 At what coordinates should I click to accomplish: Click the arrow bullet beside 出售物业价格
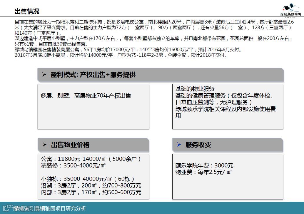coord(44,145)
